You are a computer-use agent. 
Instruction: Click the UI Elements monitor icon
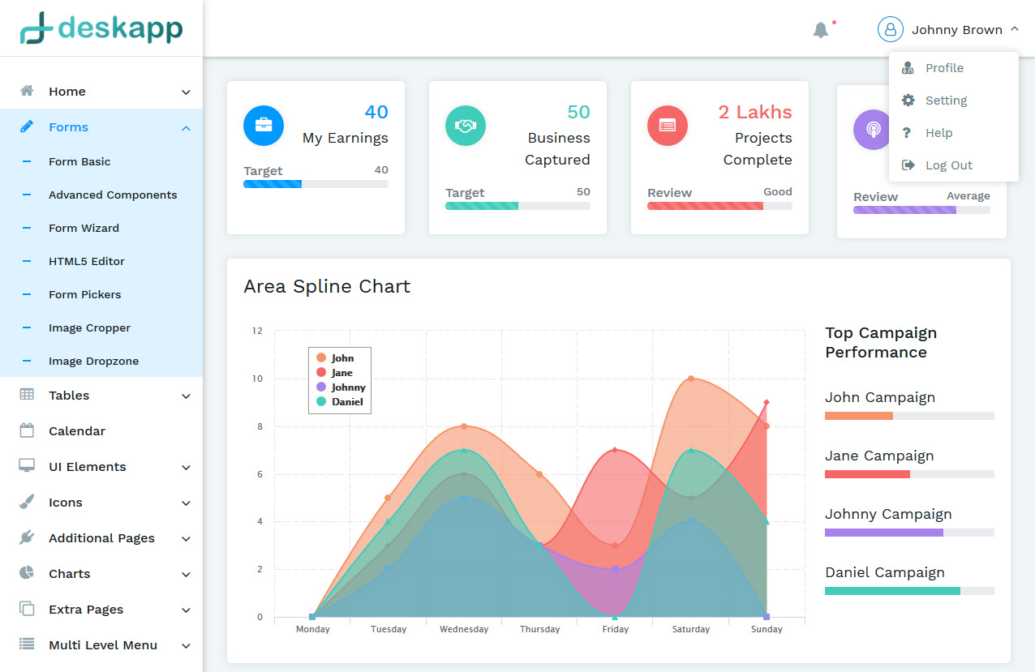tap(29, 466)
